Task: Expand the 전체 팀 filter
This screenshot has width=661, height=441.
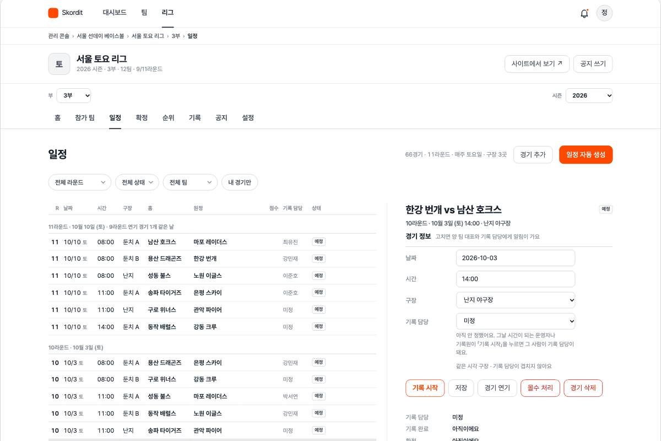Action: [x=191, y=182]
